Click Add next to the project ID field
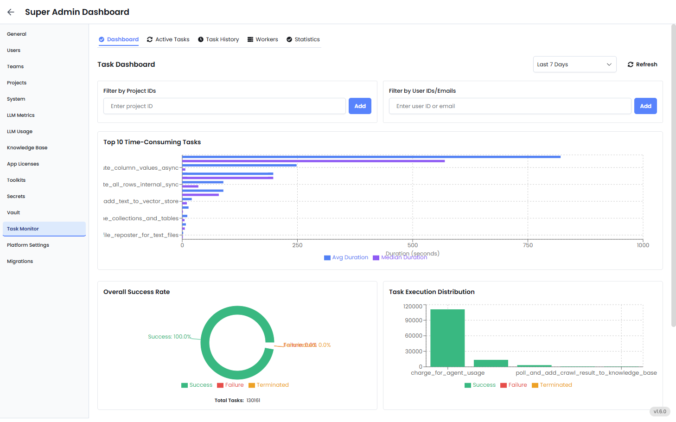676x422 pixels. [x=360, y=106]
